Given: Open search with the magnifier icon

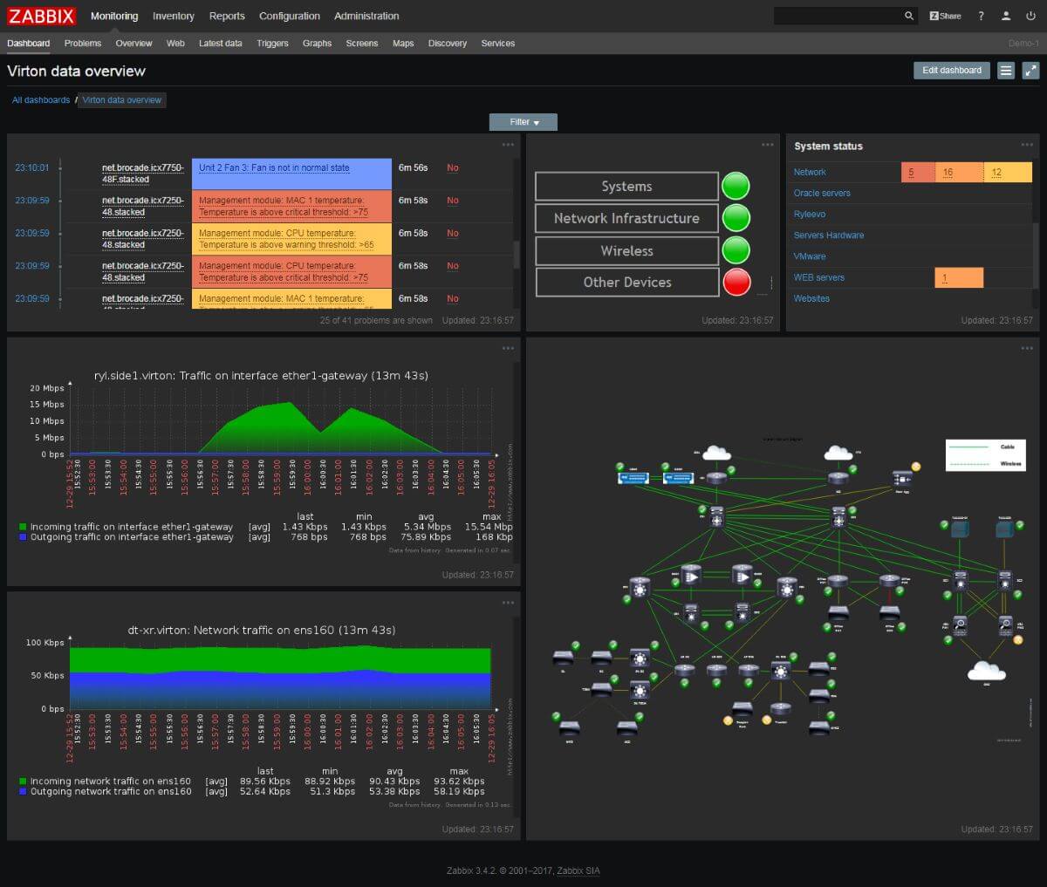Looking at the screenshot, I should tap(907, 16).
